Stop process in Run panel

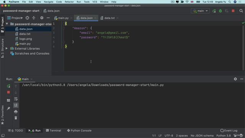(x=8, y=92)
